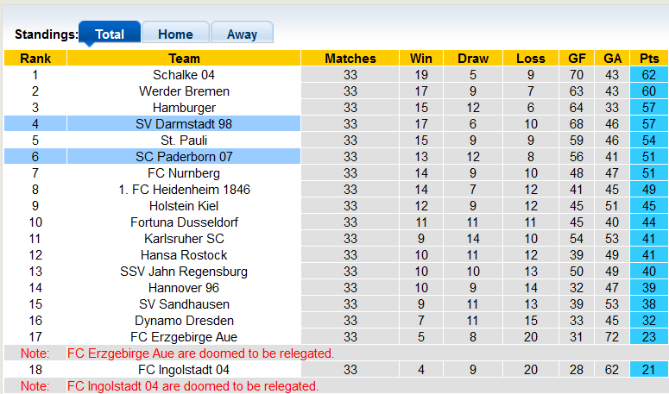Click the FC Erzgebirge Aue team name
The image size is (669, 394).
pyautogui.click(x=184, y=337)
